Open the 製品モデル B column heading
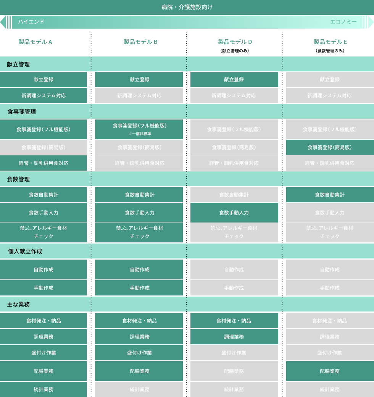The height and width of the screenshot is (397, 374). pyautogui.click(x=140, y=42)
